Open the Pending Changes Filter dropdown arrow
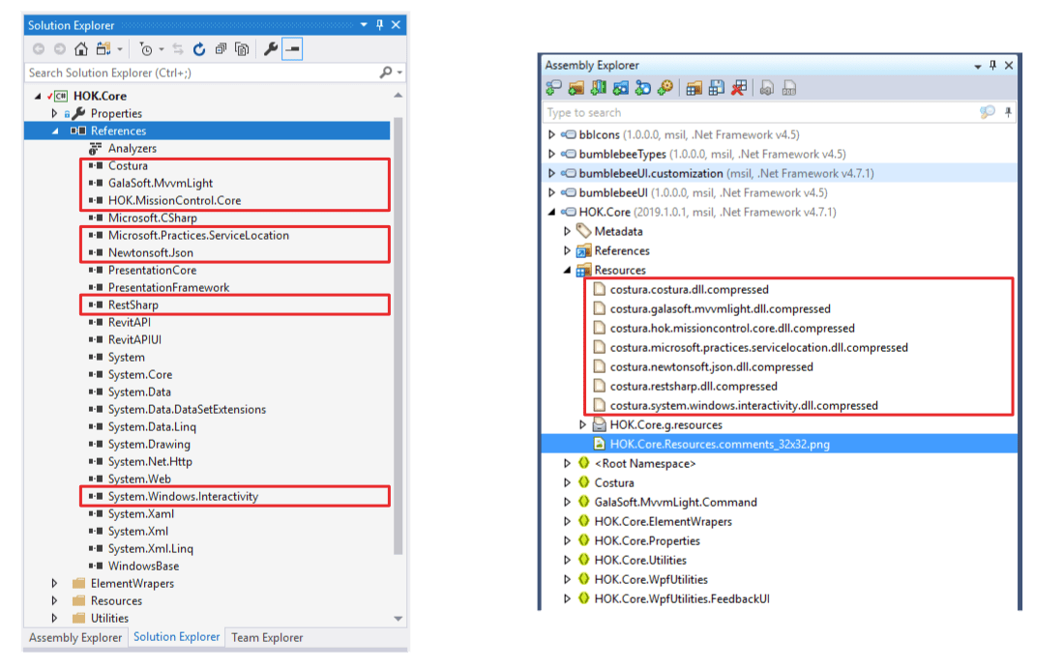Viewport: 1064px width, 668px height. tap(162, 49)
